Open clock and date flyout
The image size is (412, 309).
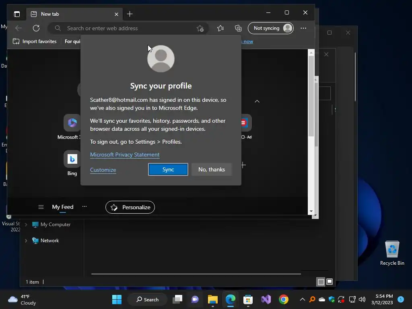point(382,299)
